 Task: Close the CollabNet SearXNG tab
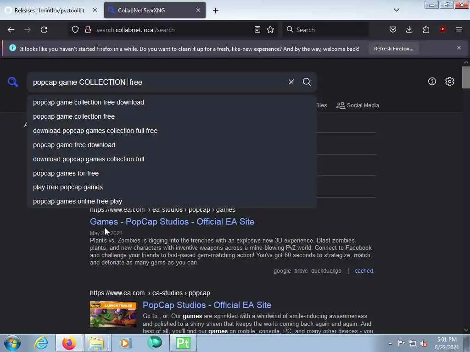(x=198, y=10)
